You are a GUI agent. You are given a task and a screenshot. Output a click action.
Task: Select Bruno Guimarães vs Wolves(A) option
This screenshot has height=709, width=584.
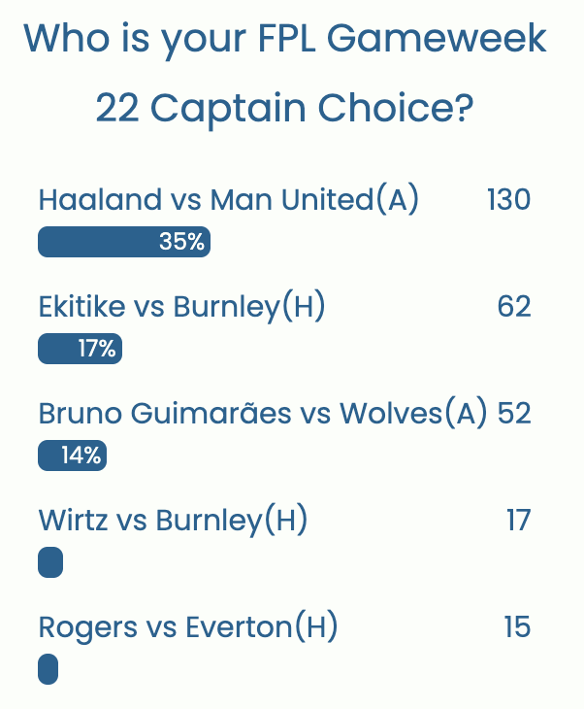[x=262, y=414]
